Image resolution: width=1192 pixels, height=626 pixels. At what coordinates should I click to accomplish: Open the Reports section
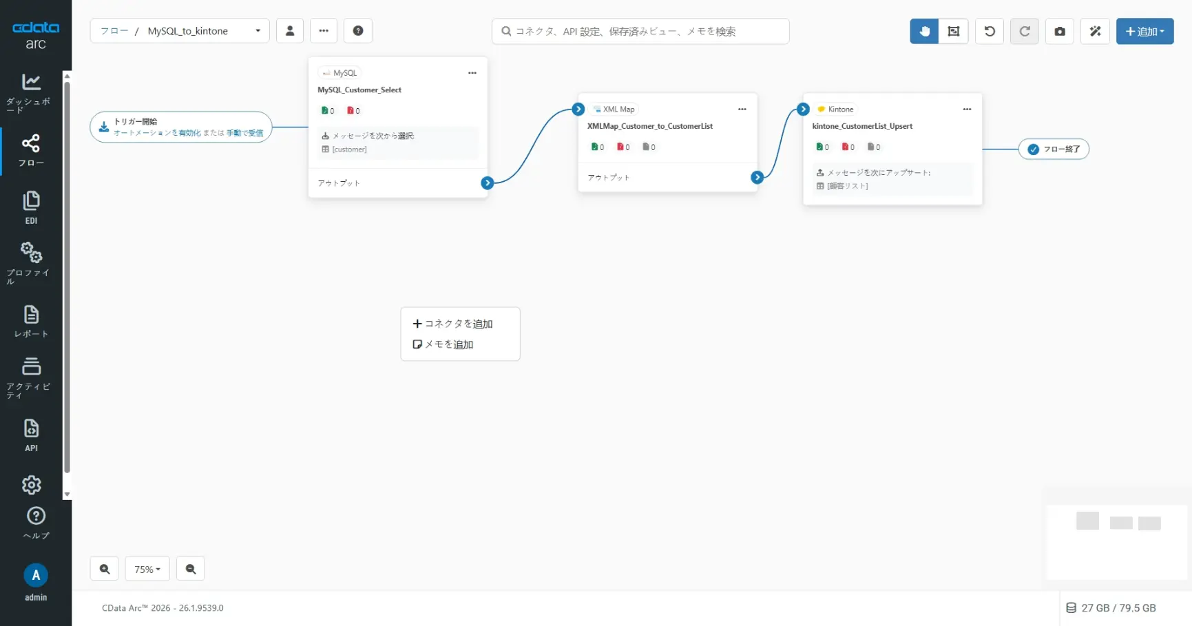click(31, 322)
